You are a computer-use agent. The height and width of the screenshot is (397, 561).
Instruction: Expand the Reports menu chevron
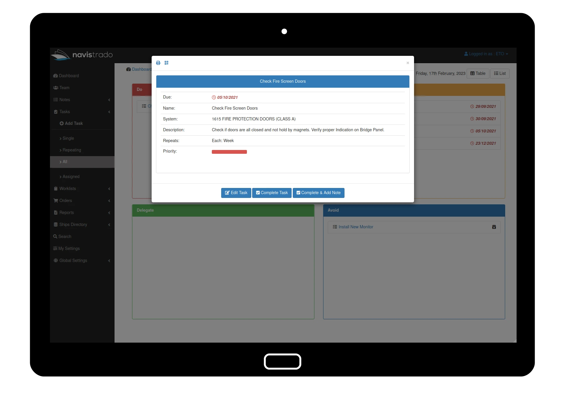[x=109, y=213]
